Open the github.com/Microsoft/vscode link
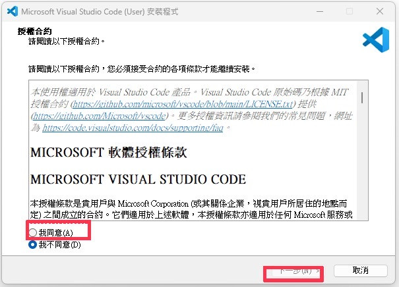This screenshot has height=287, width=399. [x=99, y=116]
